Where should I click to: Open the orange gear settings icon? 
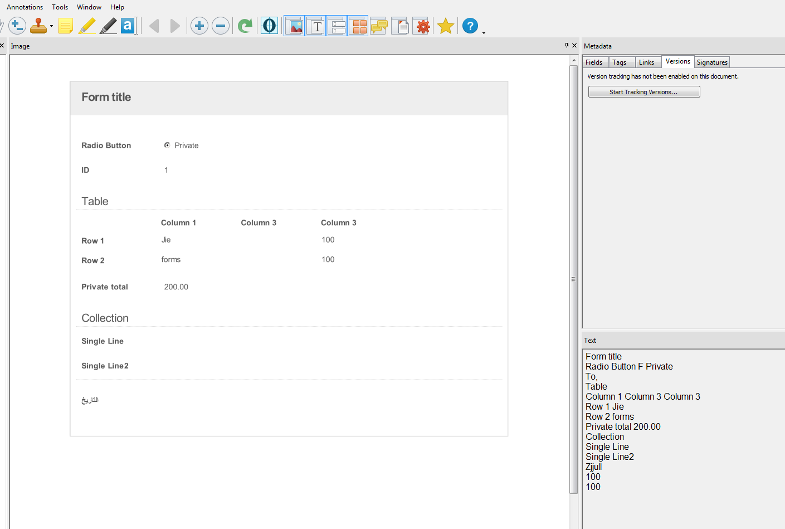pyautogui.click(x=423, y=26)
